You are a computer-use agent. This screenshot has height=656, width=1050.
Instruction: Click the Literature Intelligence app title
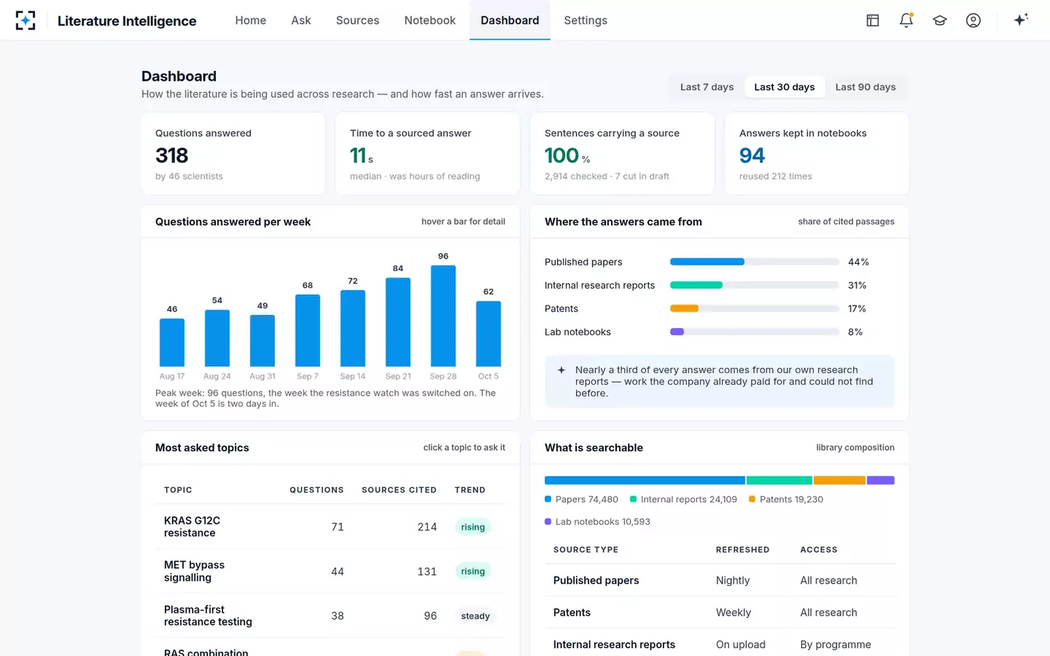[127, 20]
